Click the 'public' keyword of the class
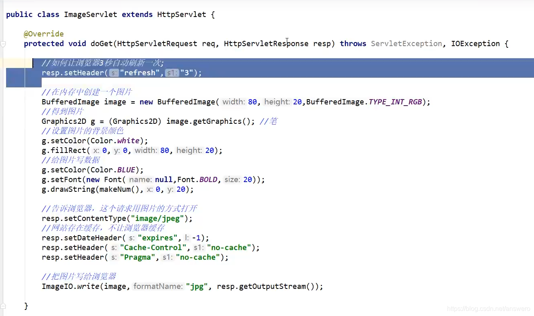The width and height of the screenshot is (534, 316). click(x=19, y=15)
